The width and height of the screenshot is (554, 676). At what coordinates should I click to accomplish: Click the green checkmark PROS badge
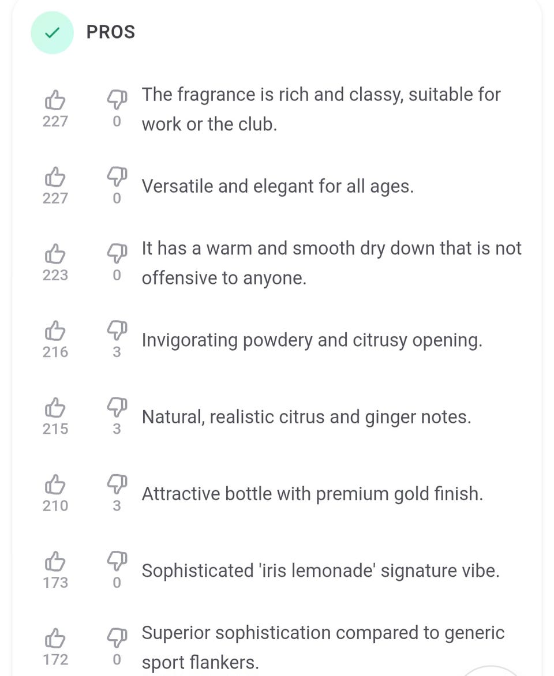[52, 32]
